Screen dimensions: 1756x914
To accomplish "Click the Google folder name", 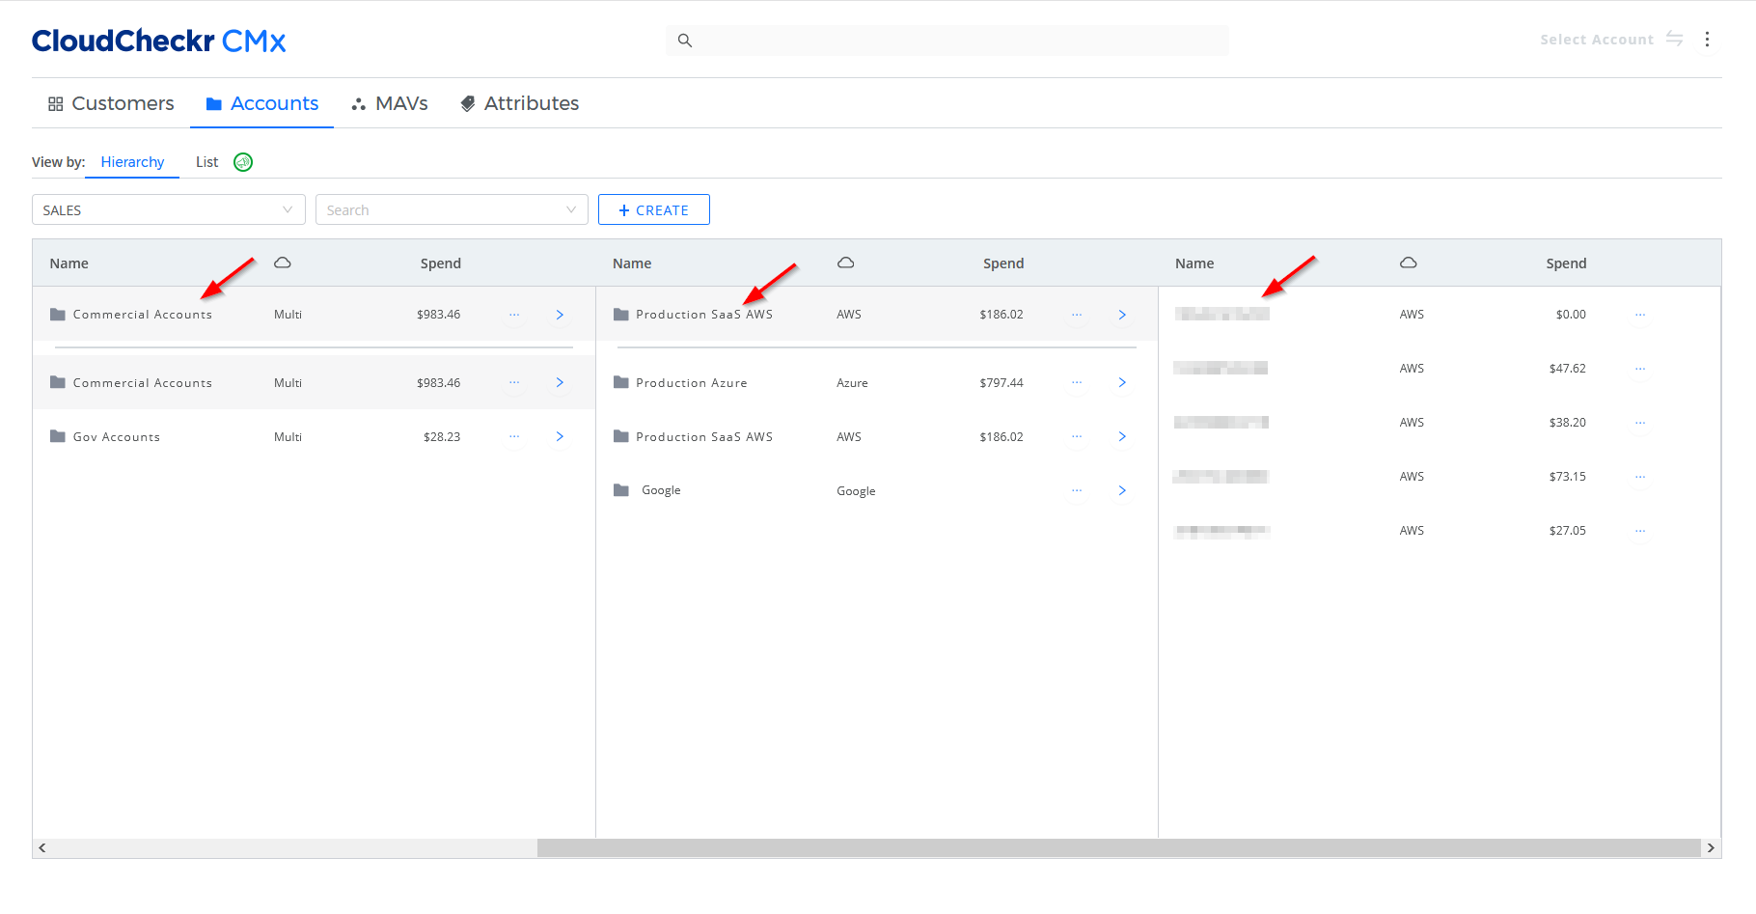I will [x=661, y=490].
